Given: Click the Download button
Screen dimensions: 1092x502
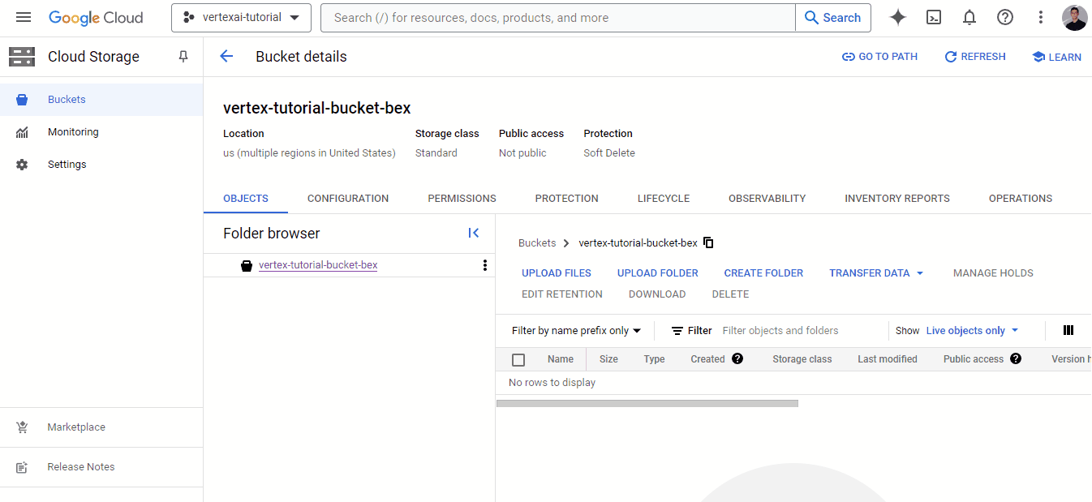Looking at the screenshot, I should pyautogui.click(x=657, y=294).
